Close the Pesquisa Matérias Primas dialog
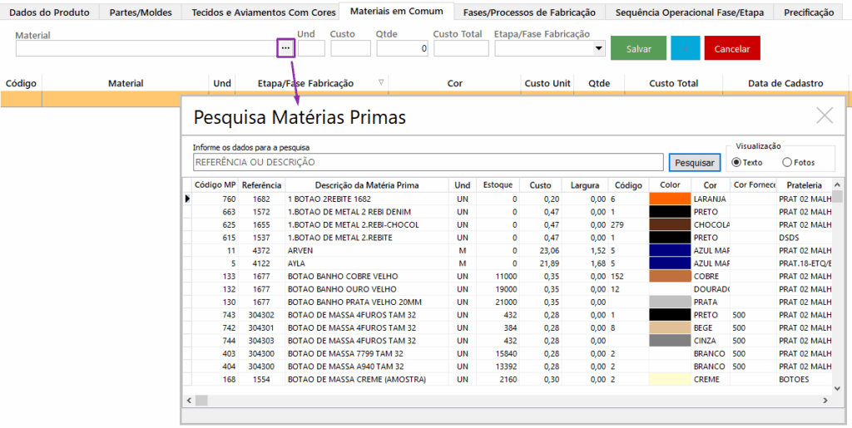This screenshot has width=852, height=428. click(824, 116)
